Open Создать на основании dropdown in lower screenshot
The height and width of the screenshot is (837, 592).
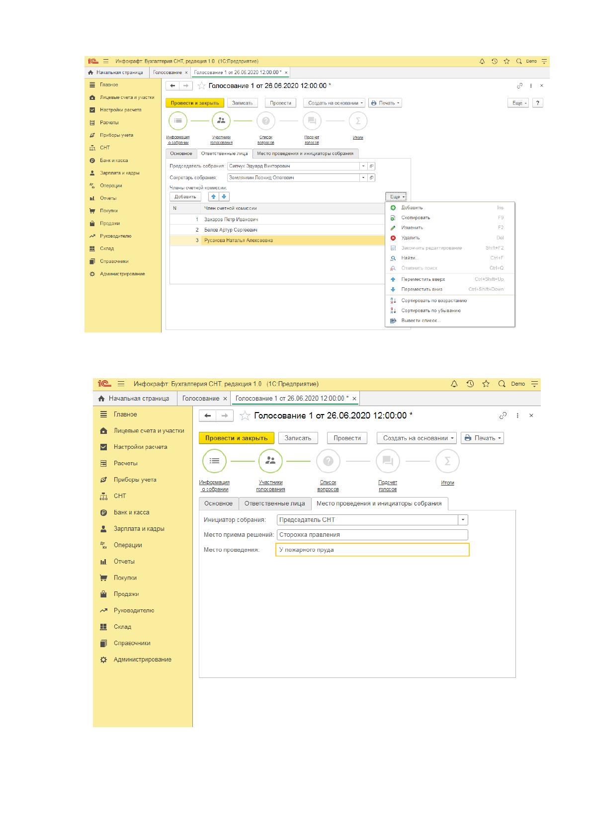(416, 438)
